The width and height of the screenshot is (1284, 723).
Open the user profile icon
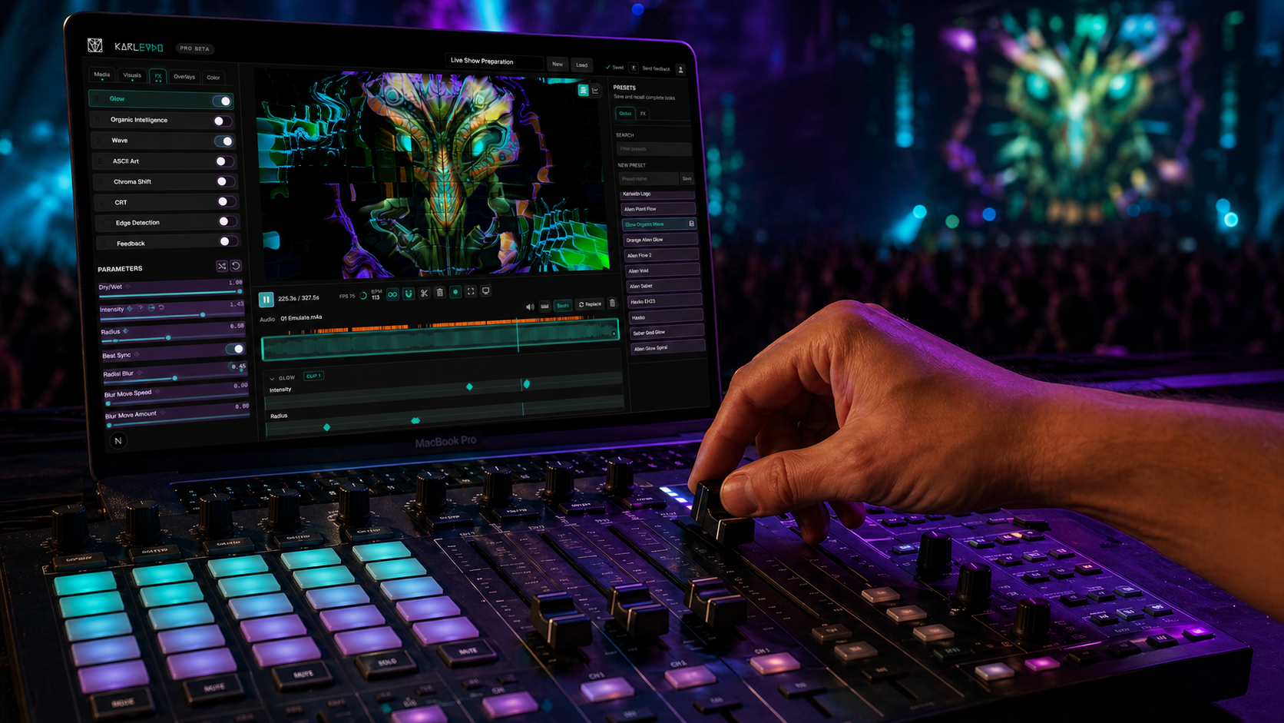[680, 69]
